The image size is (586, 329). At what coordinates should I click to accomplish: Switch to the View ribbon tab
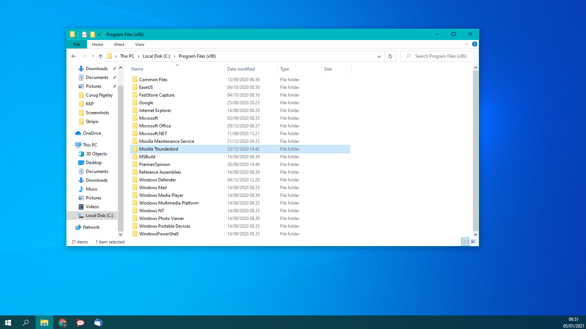[140, 44]
